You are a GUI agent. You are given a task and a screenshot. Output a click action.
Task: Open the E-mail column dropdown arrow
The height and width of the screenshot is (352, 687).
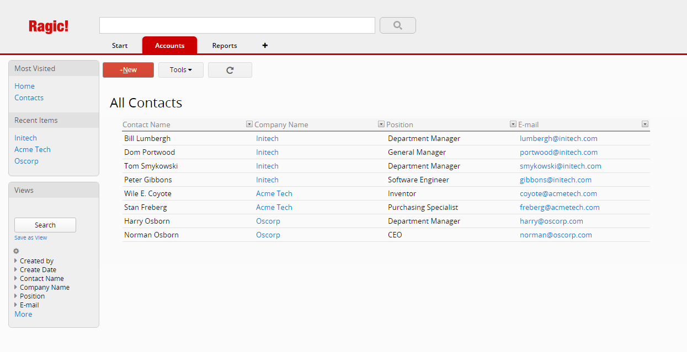point(645,124)
